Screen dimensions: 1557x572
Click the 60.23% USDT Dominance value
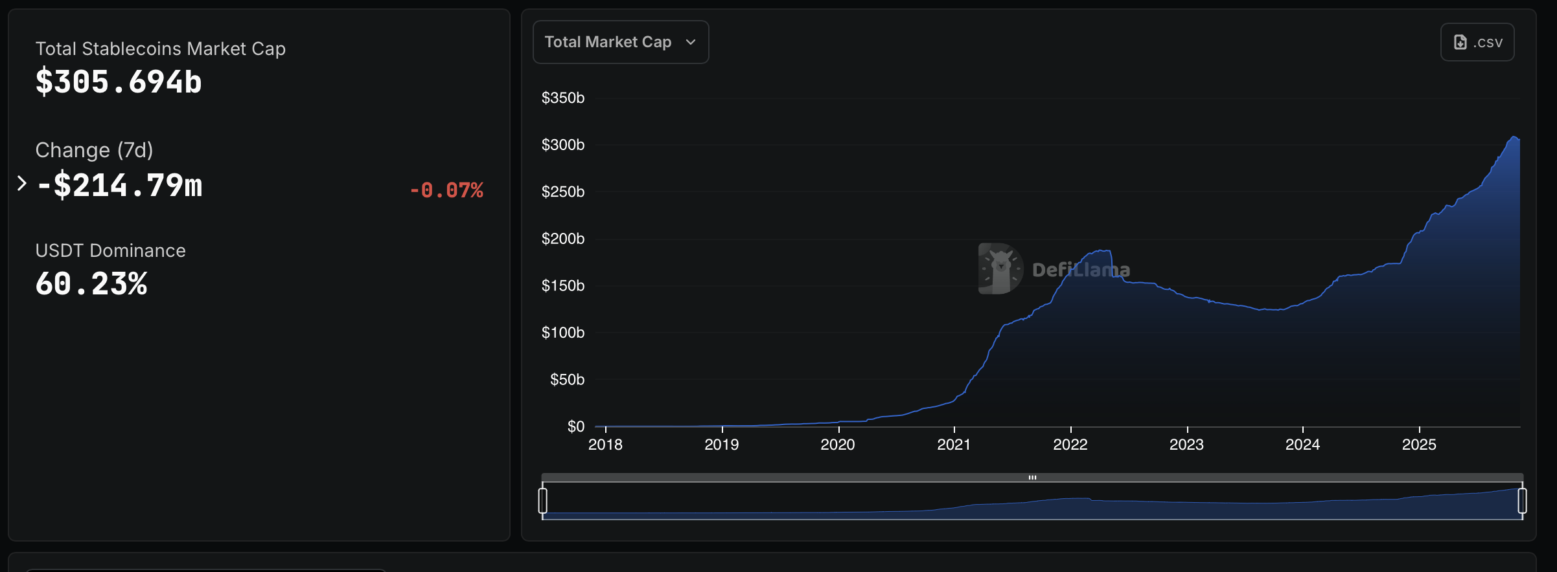91,284
